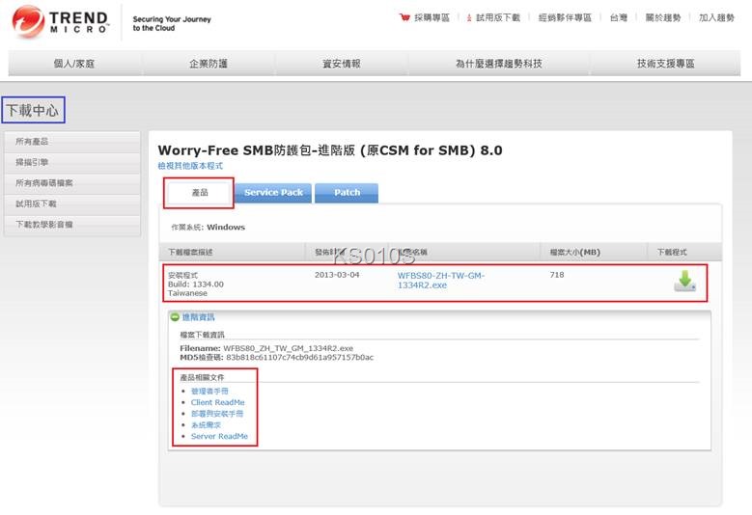Switch to the Patch tab

pos(347,193)
